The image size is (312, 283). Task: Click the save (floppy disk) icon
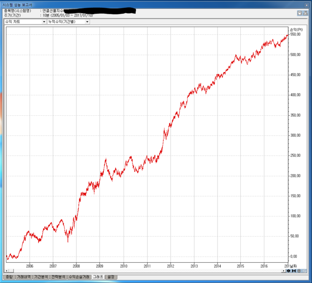[299, 13]
